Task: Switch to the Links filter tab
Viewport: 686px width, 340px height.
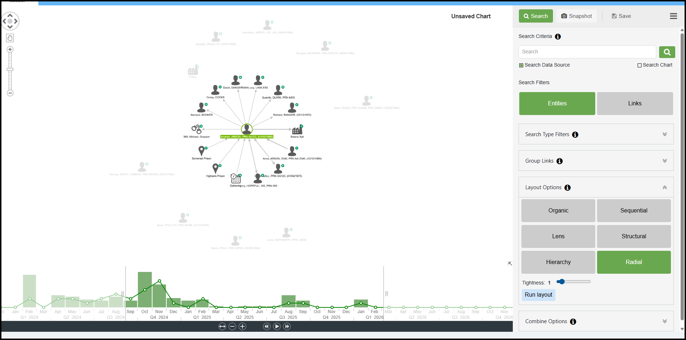Action: pos(634,104)
